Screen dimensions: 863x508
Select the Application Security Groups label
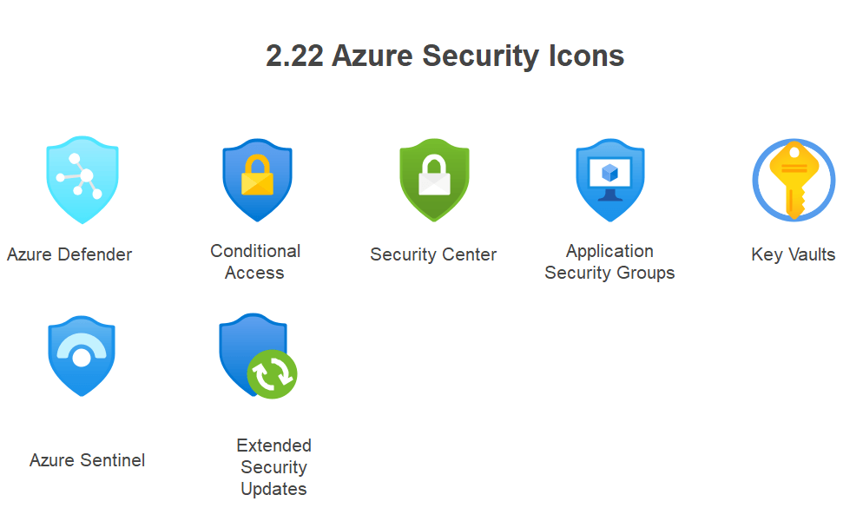(x=609, y=262)
